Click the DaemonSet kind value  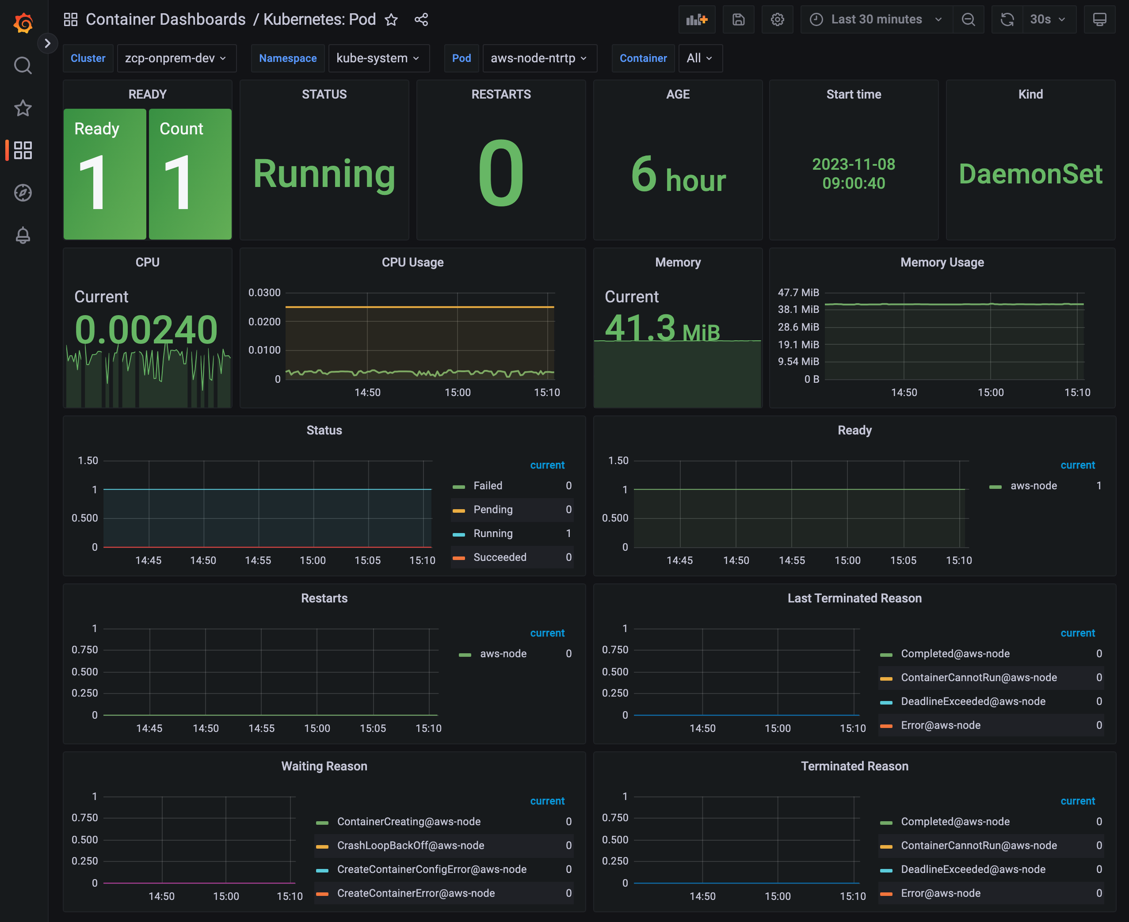click(x=1030, y=174)
